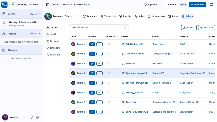Viewport: 217px width, 122px height.
Task: Edit Team 6 with pencil button
Action: pos(92,92)
